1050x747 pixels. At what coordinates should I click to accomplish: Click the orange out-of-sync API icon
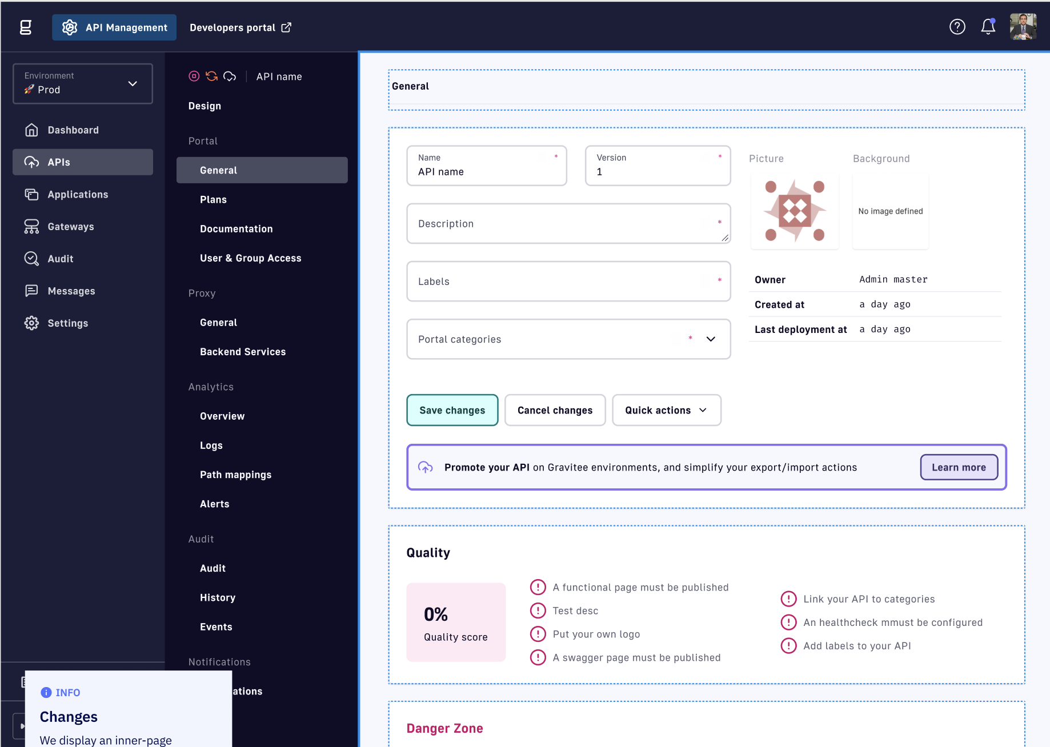[211, 76]
